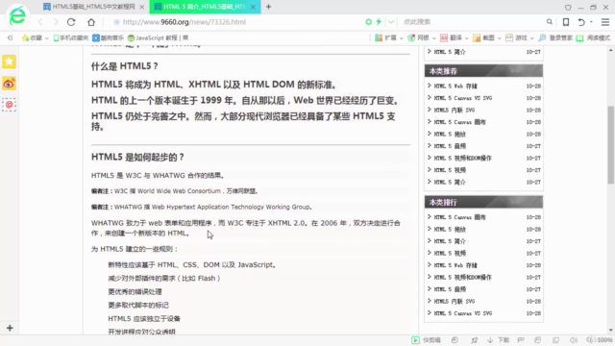Click the split-window icon in status bar
Viewport: 615px width, 346px height.
(555, 340)
